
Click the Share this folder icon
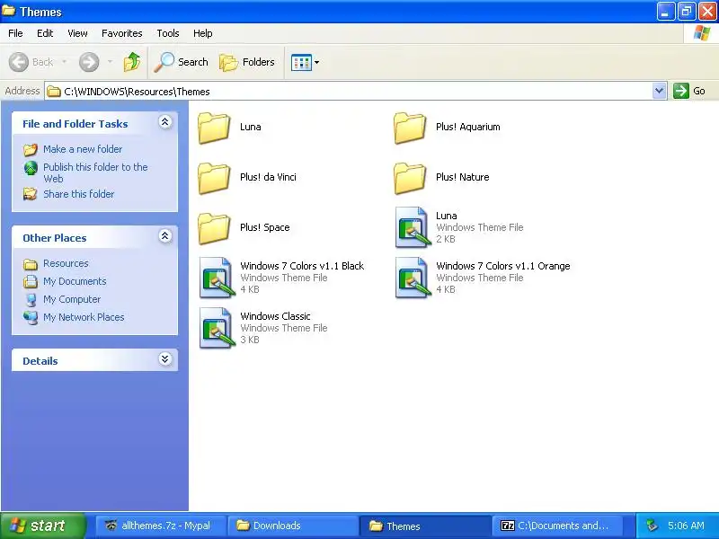point(31,194)
